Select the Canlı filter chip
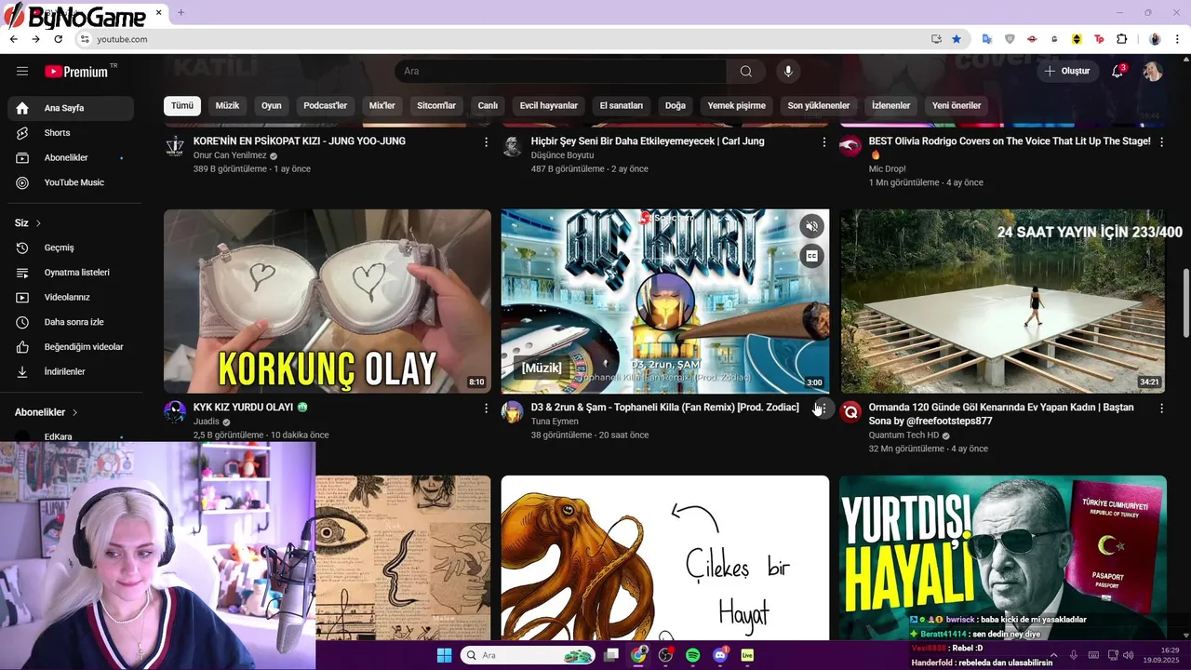 (x=488, y=105)
